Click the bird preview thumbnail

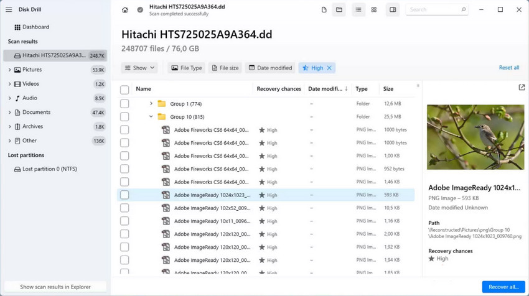pos(475,137)
